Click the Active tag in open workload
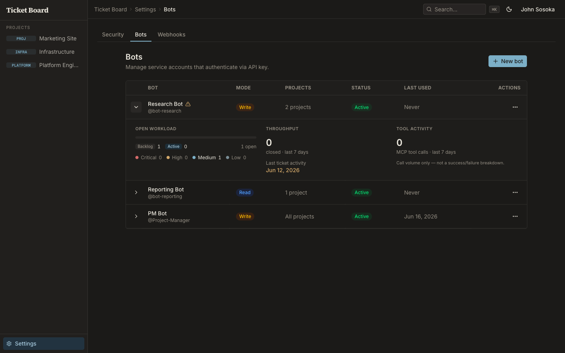 [173, 146]
